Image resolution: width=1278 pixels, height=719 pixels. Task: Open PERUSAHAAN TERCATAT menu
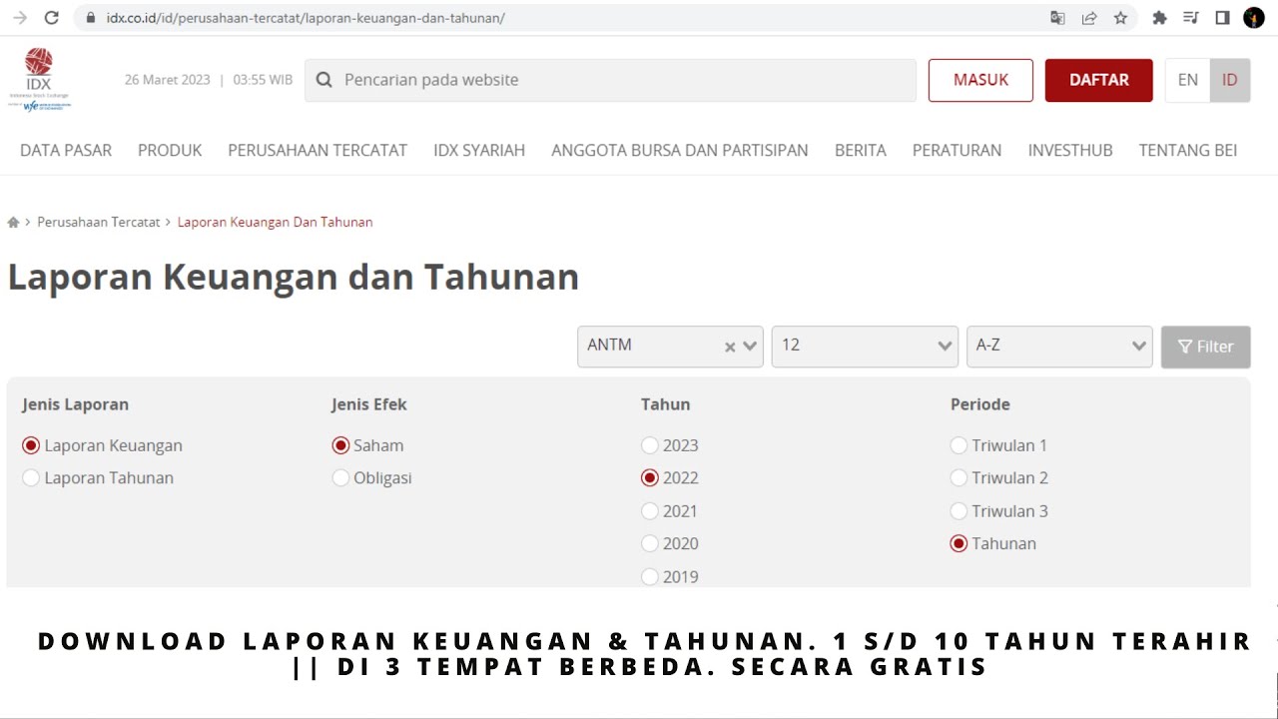coord(318,150)
